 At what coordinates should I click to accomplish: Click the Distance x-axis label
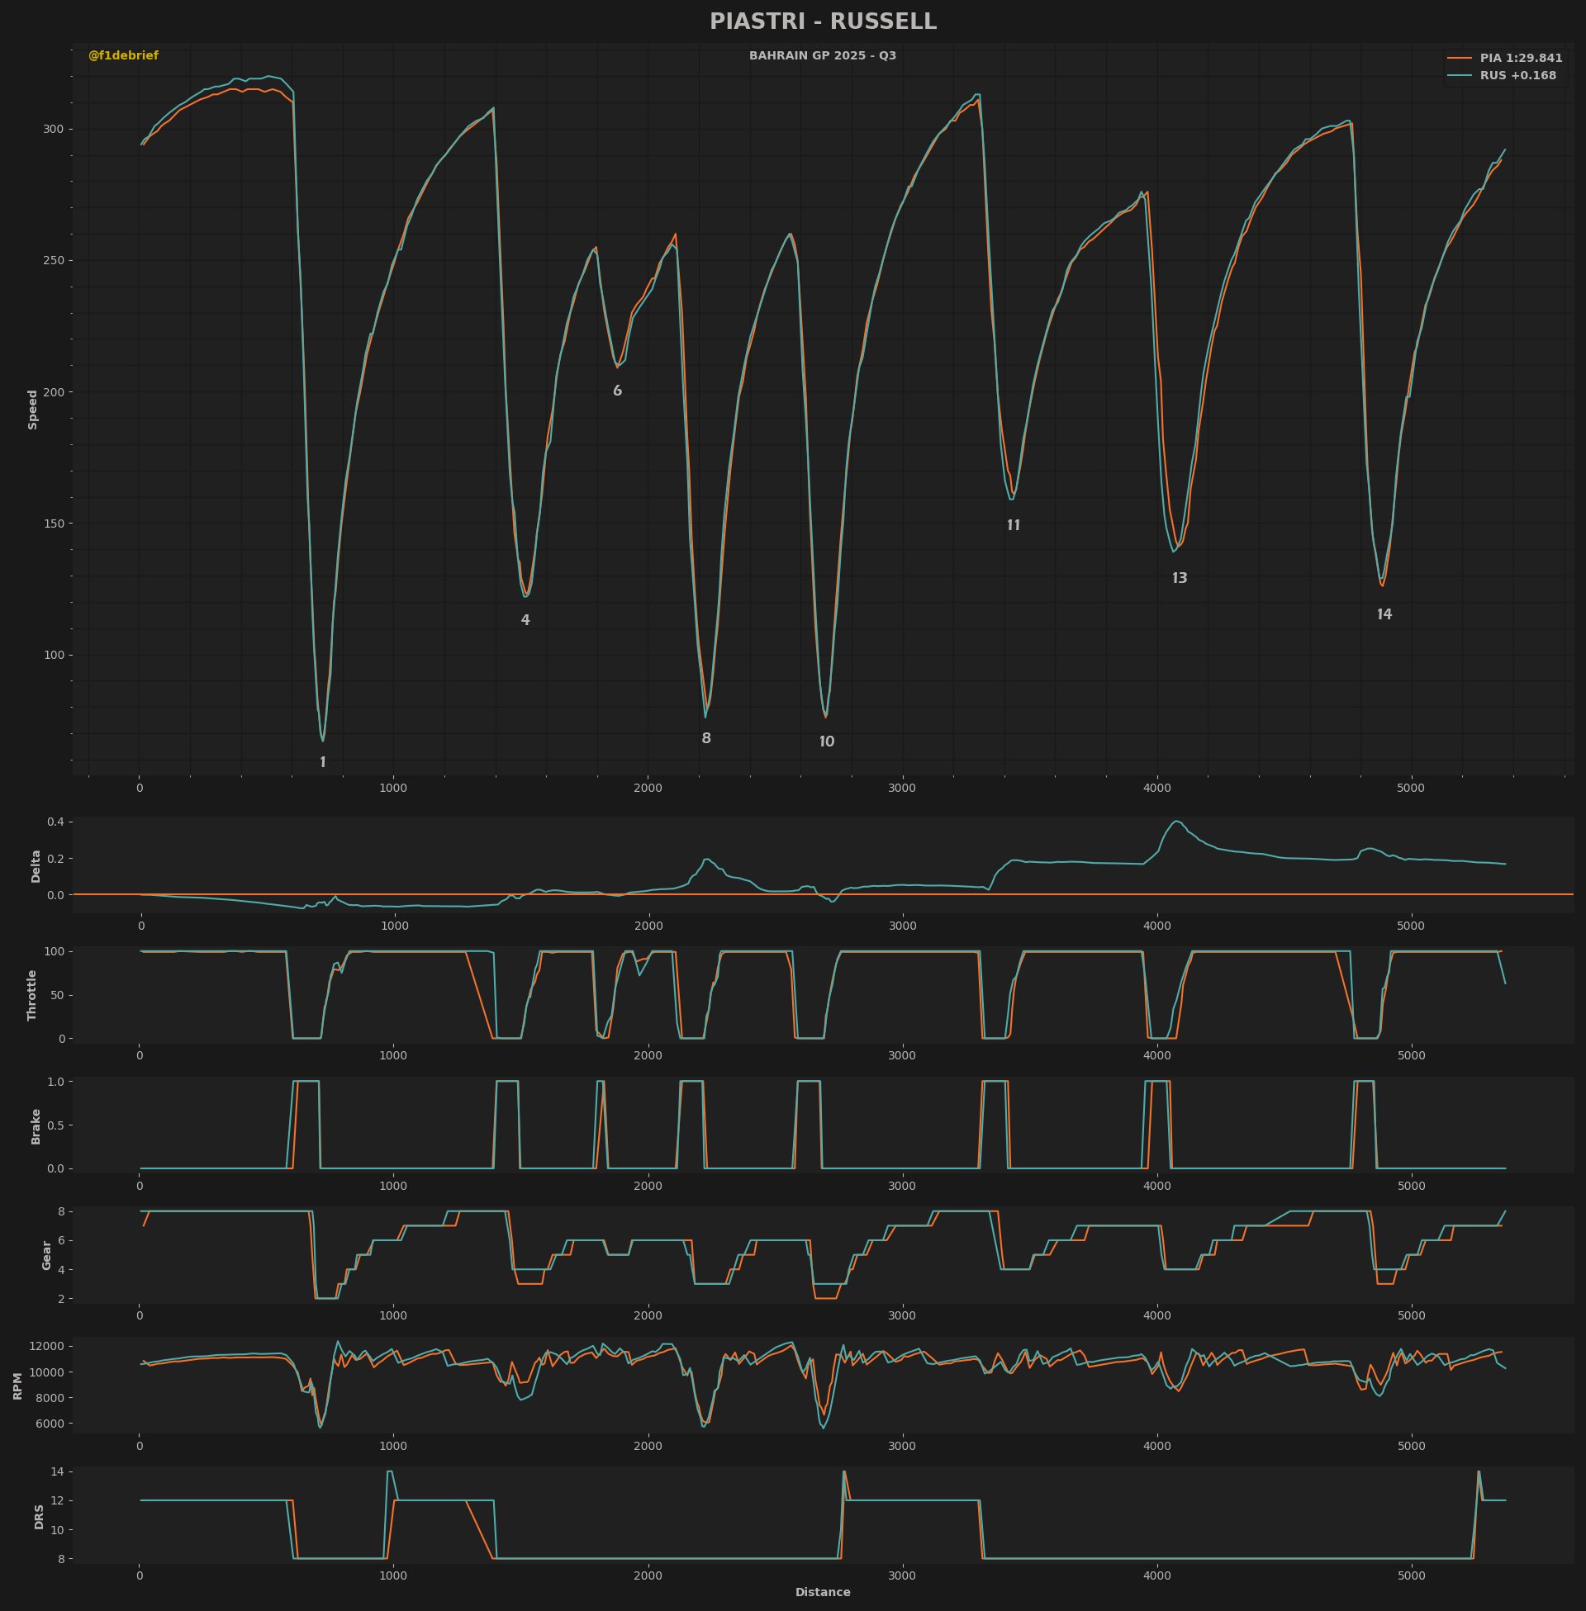tap(822, 1592)
